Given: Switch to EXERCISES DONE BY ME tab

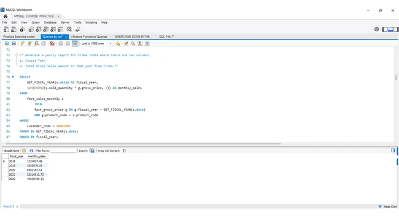Looking at the screenshot, I should [x=133, y=37].
